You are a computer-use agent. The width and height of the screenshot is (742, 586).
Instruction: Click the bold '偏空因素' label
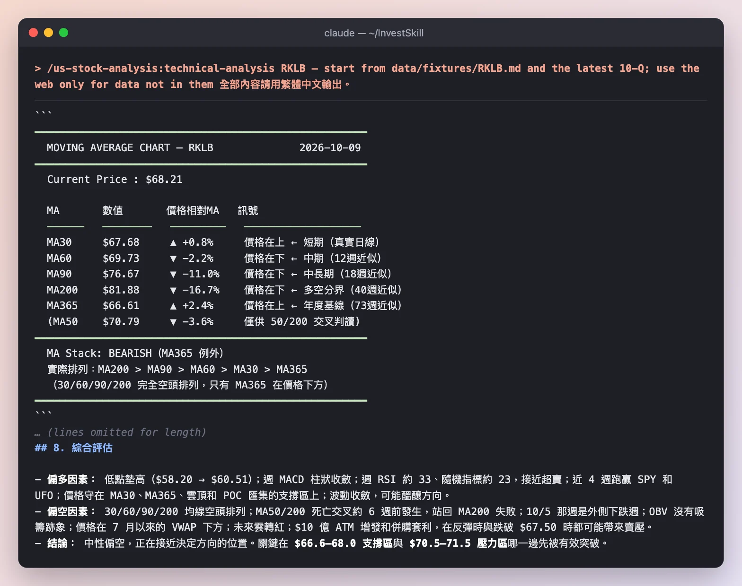[68, 512]
